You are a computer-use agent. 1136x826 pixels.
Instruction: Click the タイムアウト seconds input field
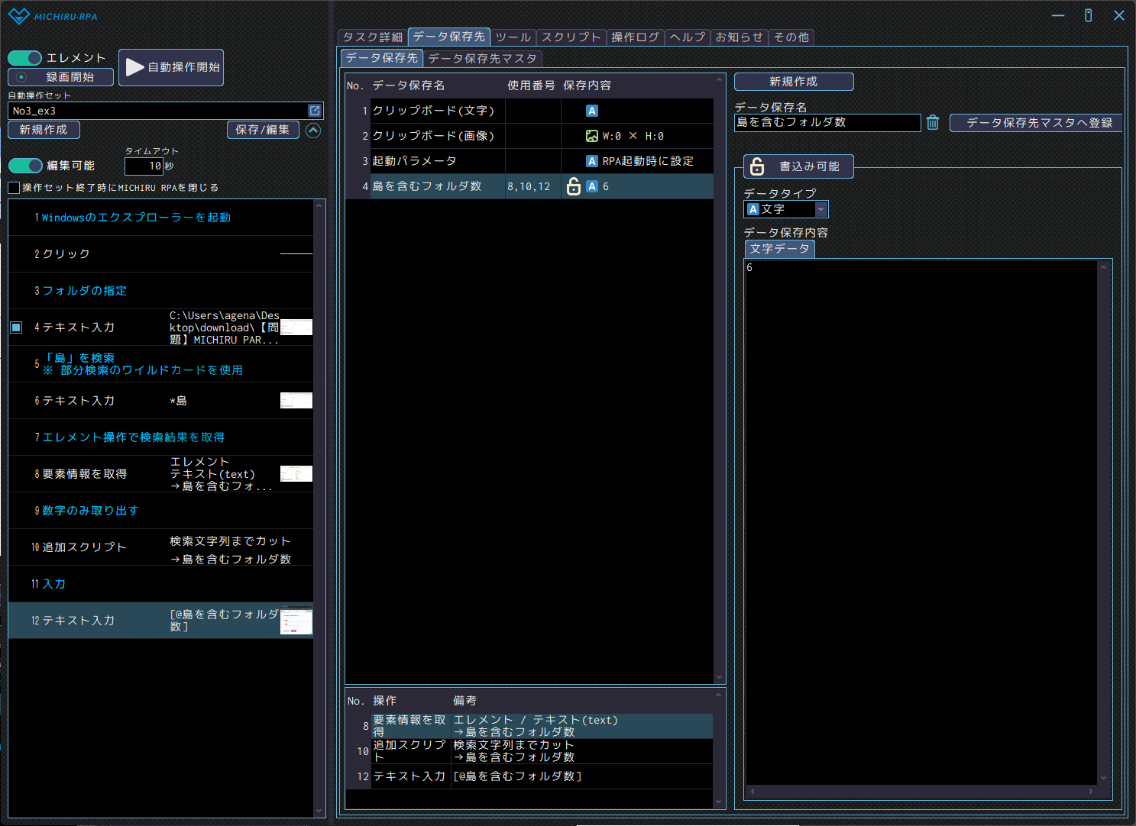pyautogui.click(x=144, y=166)
